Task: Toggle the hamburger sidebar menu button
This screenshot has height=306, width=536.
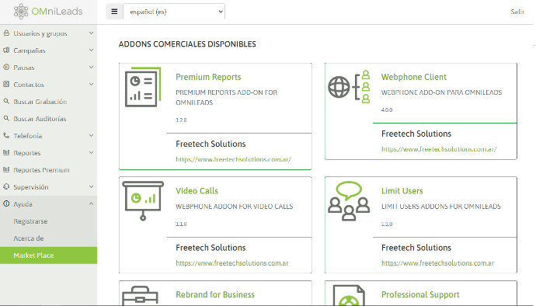Action: [x=114, y=12]
